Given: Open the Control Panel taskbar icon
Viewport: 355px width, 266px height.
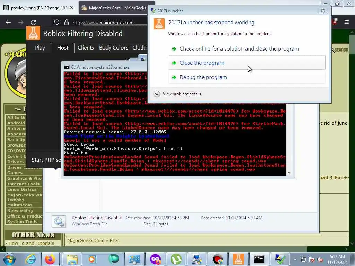Looking at the screenshot, I should 134,259.
